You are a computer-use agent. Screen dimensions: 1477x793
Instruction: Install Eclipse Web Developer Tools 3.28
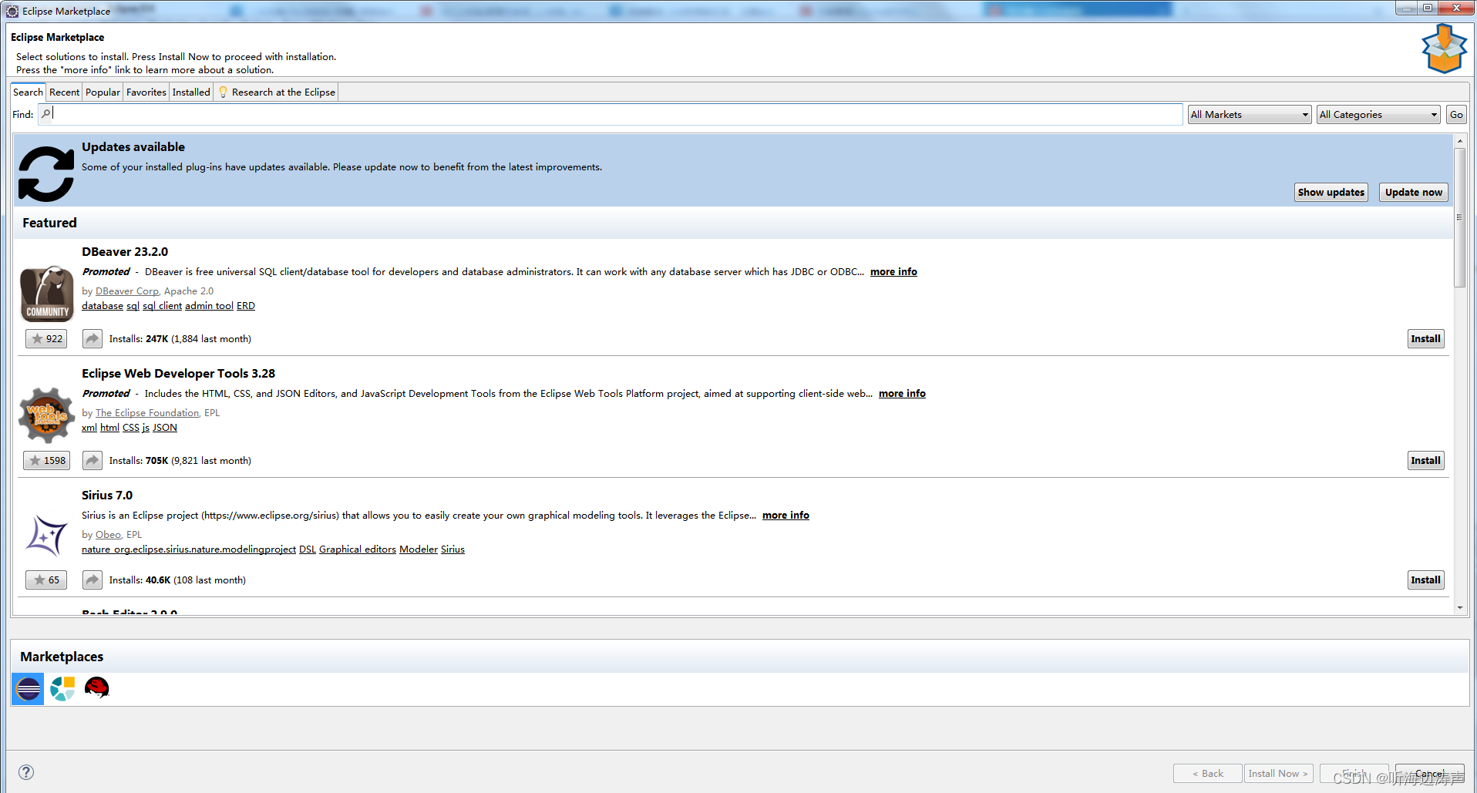1425,460
